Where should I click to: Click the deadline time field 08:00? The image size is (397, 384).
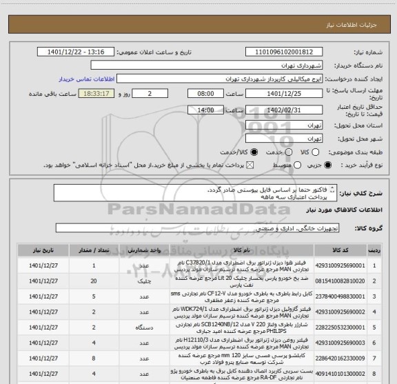(x=205, y=94)
